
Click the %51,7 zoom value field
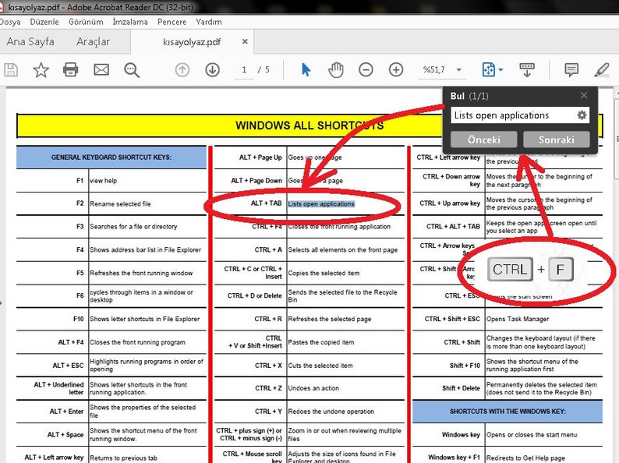tap(434, 70)
